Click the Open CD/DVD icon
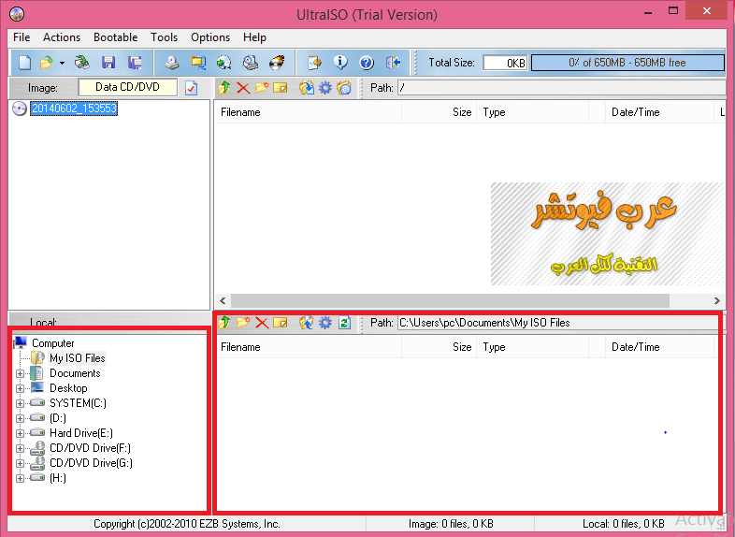This screenshot has width=735, height=537. click(82, 63)
